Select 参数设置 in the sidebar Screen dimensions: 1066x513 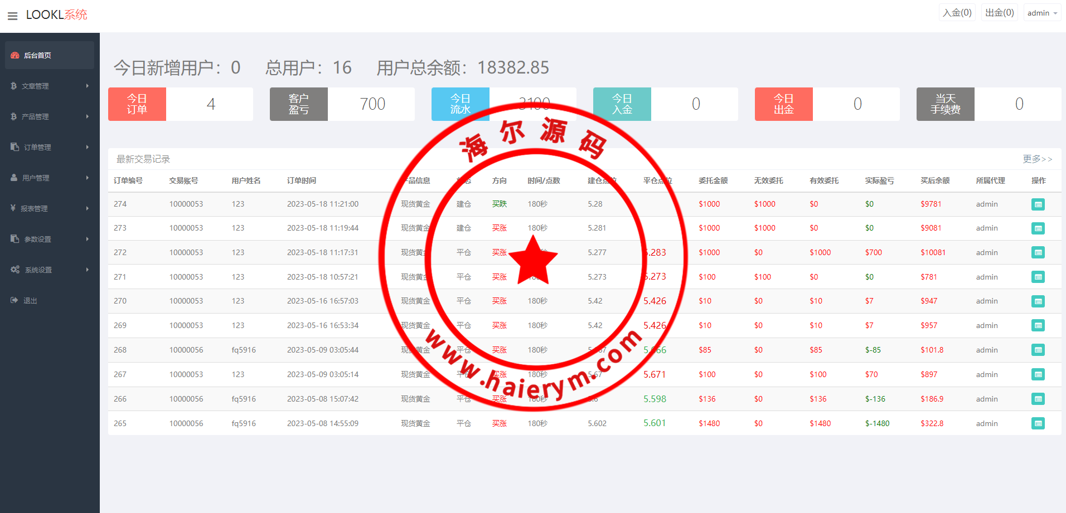pyautogui.click(x=37, y=239)
